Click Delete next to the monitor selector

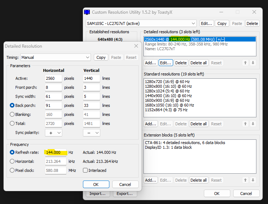click(x=252, y=23)
